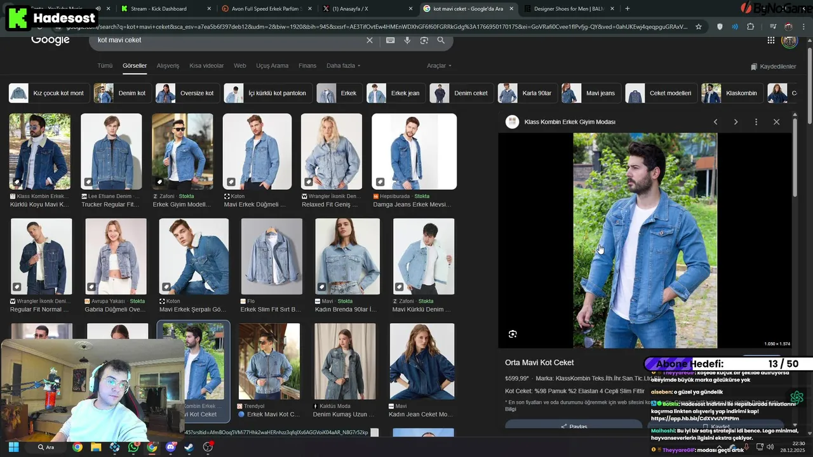Select the Erkek jean filter chip
813x457 pixels.
[396, 93]
